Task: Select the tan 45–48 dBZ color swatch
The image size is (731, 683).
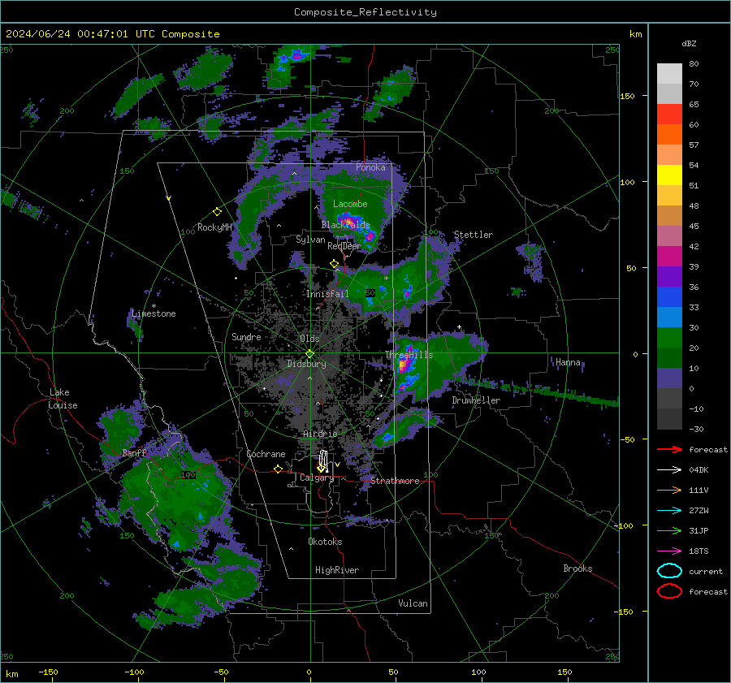Action: pos(669,216)
